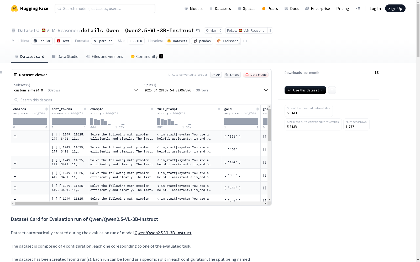The image size is (420, 262).
Task: Click the example column length histogram
Action: [x=107, y=121]
